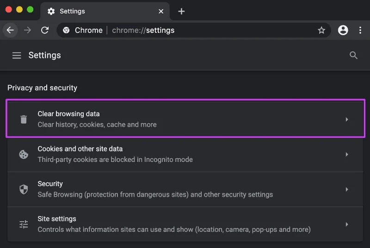Open Cookies and other site data title
This screenshot has width=370, height=248.
[x=80, y=149]
